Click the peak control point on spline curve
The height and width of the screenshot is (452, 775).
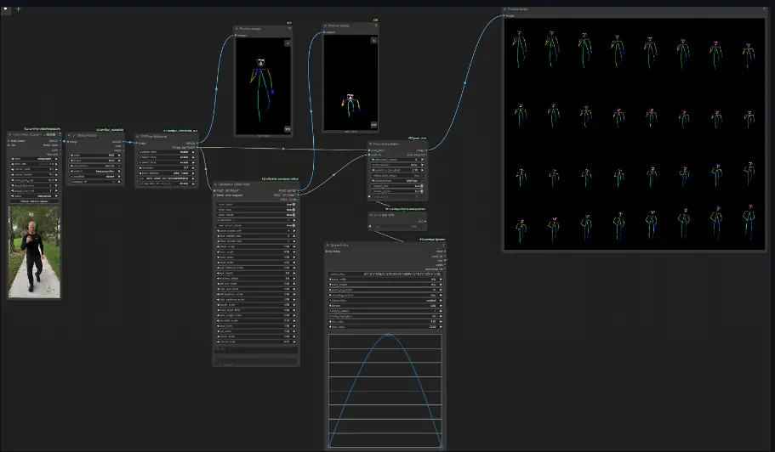point(387,335)
